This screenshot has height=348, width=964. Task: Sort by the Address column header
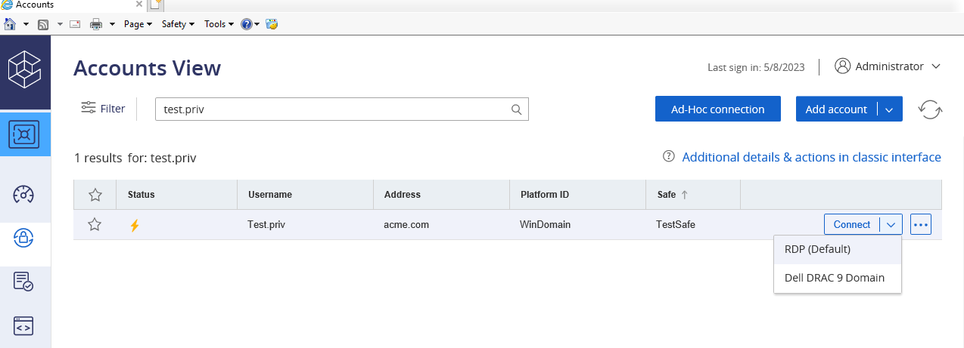point(402,195)
